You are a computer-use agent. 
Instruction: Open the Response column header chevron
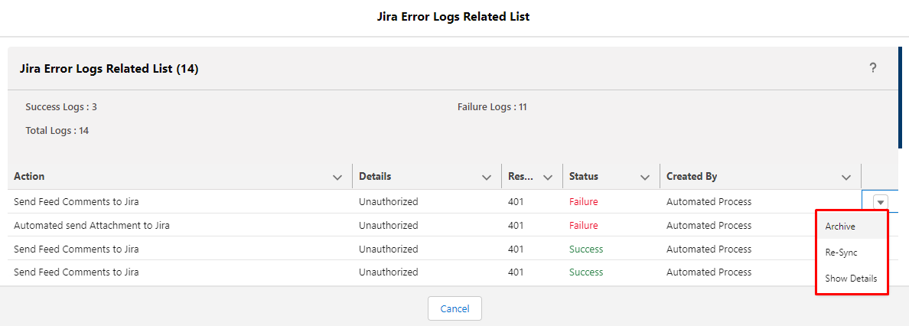(x=547, y=177)
